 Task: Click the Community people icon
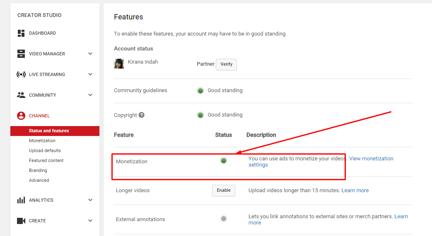[x=21, y=95]
